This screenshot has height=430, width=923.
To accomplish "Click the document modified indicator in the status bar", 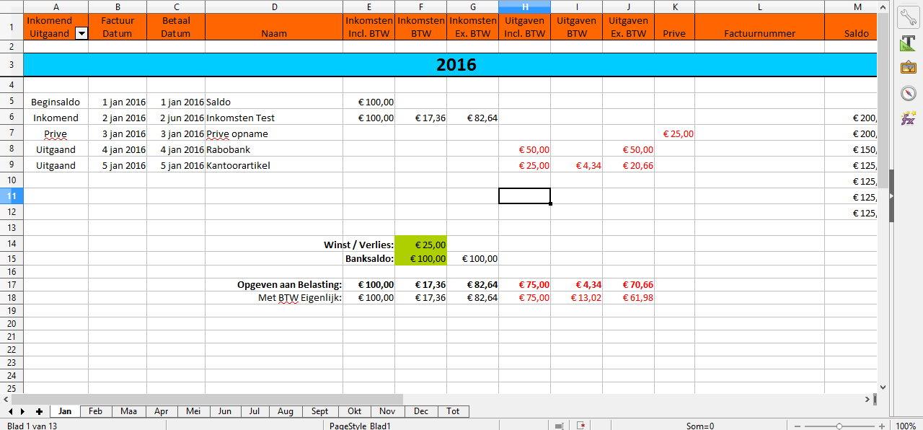I will click(x=581, y=426).
